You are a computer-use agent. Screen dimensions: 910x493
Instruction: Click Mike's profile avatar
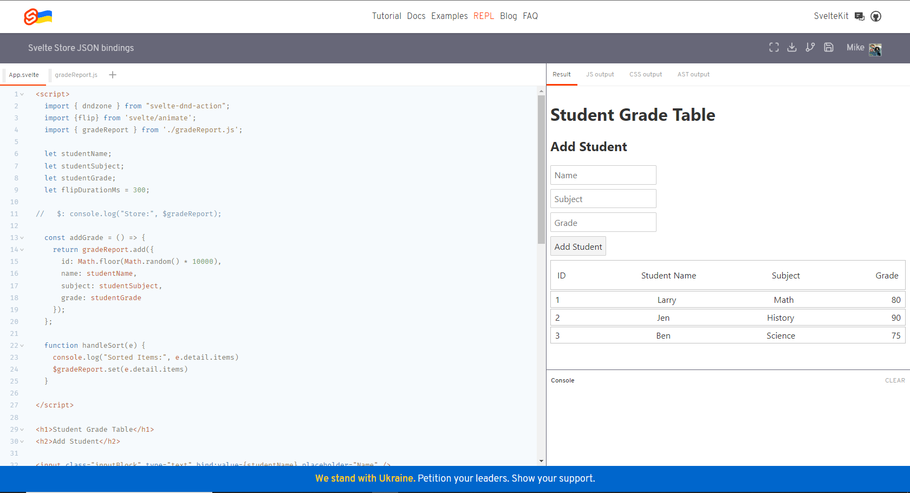point(875,49)
